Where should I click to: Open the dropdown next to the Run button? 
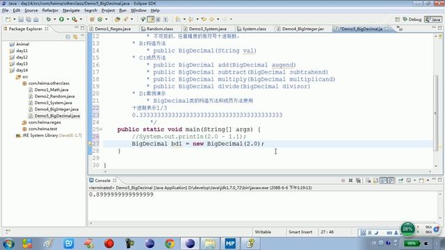[x=67, y=19]
